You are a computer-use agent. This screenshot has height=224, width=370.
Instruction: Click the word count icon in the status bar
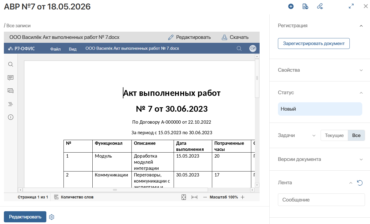[x=56, y=197]
